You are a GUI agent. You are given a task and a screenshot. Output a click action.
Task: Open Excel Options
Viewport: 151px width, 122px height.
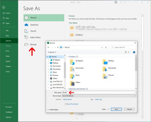(9, 117)
